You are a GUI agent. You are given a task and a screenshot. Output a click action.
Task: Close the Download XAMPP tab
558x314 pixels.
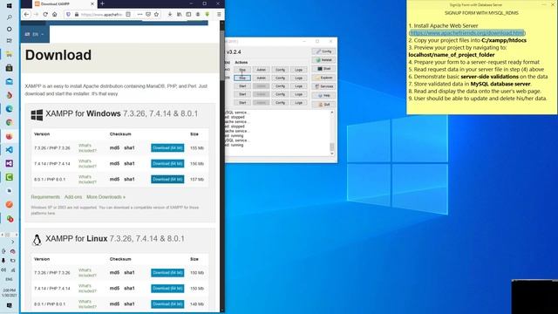[x=92, y=3]
